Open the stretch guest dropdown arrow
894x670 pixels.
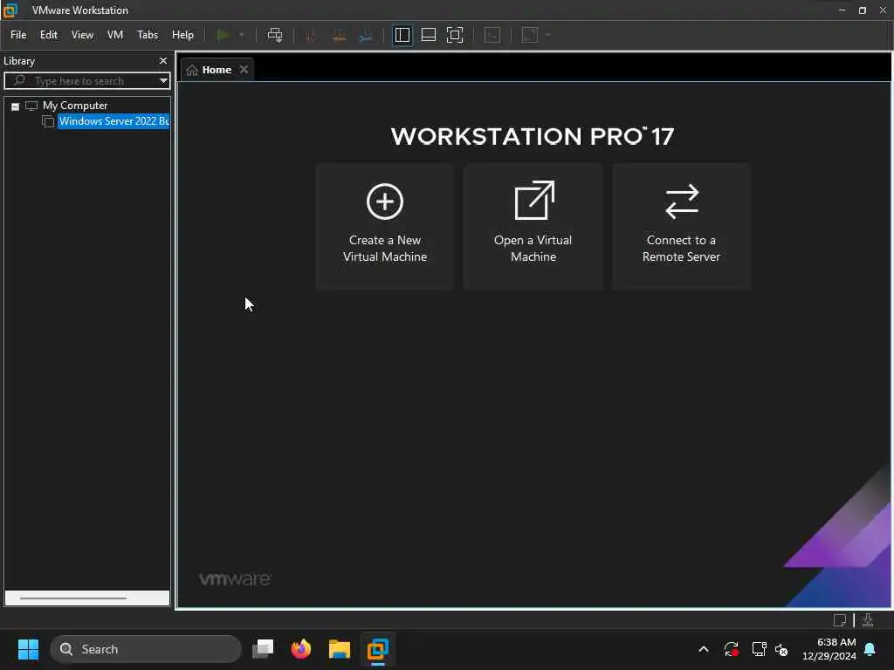tap(548, 35)
